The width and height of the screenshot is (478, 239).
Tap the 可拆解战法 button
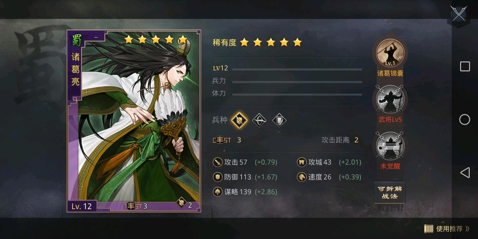point(390,192)
